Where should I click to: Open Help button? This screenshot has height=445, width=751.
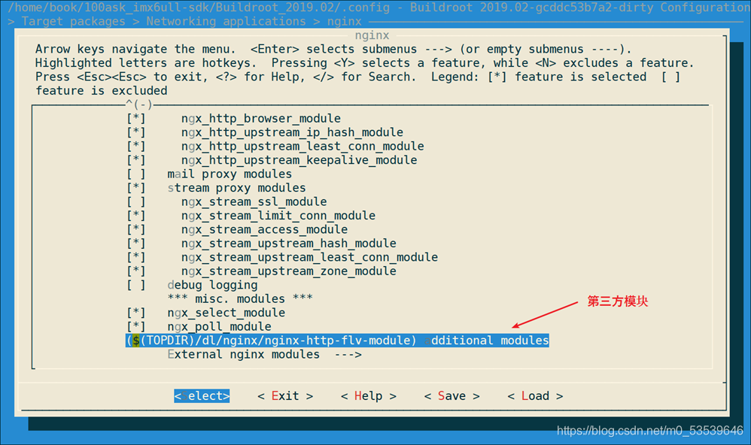coord(368,395)
